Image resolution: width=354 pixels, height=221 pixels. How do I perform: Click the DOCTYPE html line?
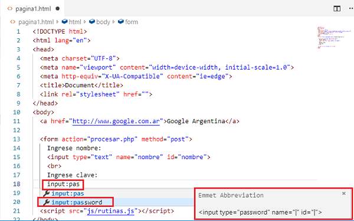pyautogui.click(x=60, y=31)
